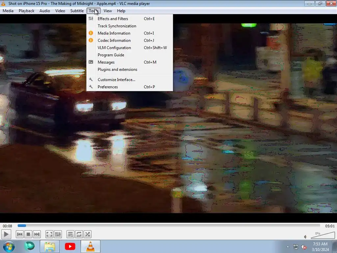Open Effects and Filters
Viewport: 337px width, 253px height.
tap(130, 19)
